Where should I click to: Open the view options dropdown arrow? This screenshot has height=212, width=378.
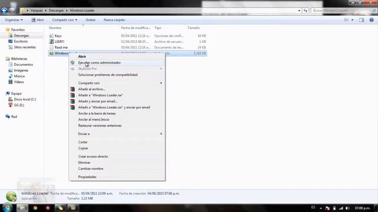click(352, 20)
